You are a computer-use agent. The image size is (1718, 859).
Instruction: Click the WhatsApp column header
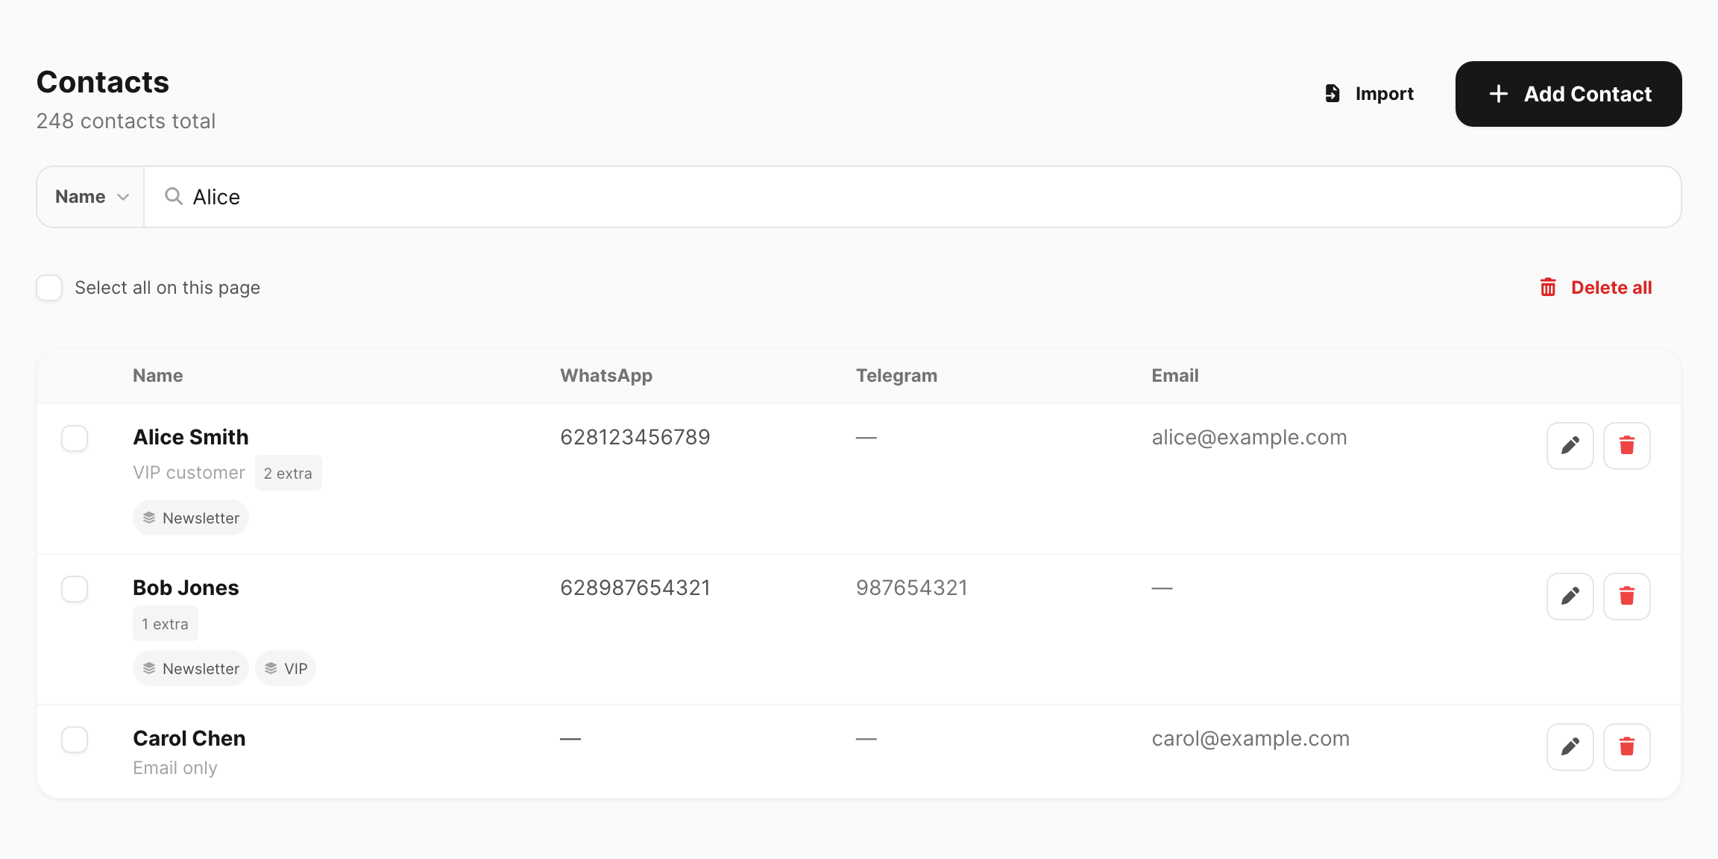[x=606, y=376]
